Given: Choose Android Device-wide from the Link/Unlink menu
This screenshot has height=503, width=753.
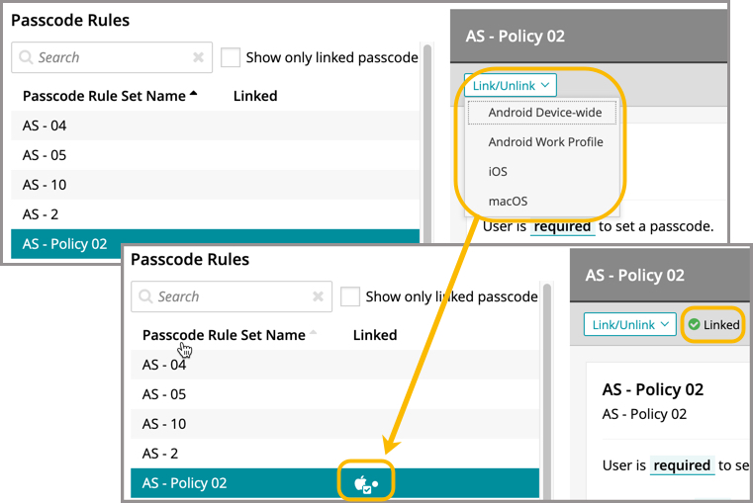Looking at the screenshot, I should point(544,113).
